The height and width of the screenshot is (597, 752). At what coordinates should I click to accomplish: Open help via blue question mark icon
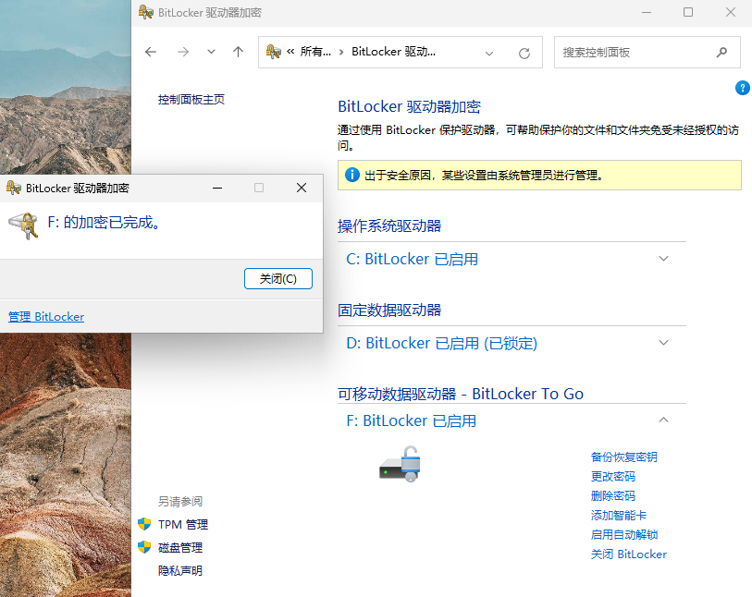pyautogui.click(x=742, y=88)
